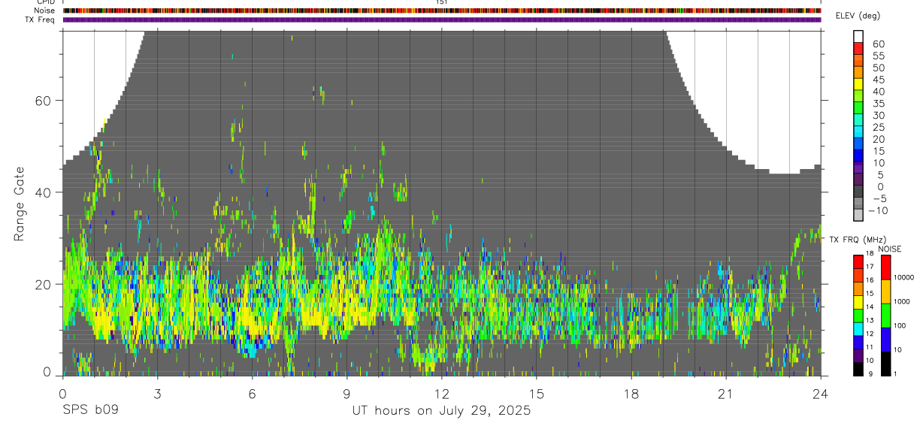Click the red 60 degree elevation swatch
Viewport: 923px width, 426px height.
coord(858,48)
